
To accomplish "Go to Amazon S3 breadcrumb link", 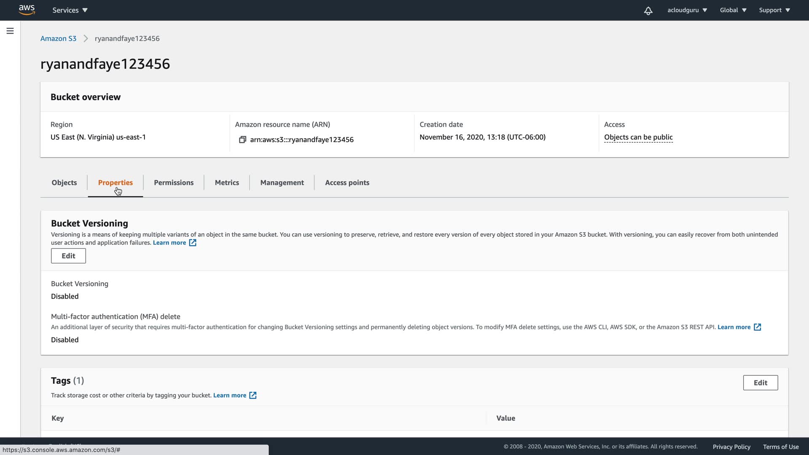I will [58, 38].
